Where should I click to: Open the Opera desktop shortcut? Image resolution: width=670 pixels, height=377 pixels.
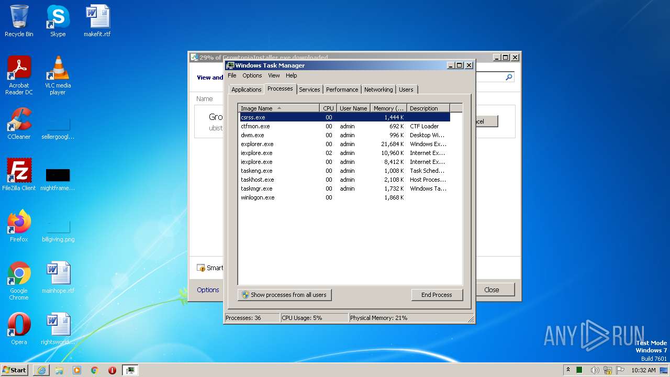pyautogui.click(x=19, y=329)
